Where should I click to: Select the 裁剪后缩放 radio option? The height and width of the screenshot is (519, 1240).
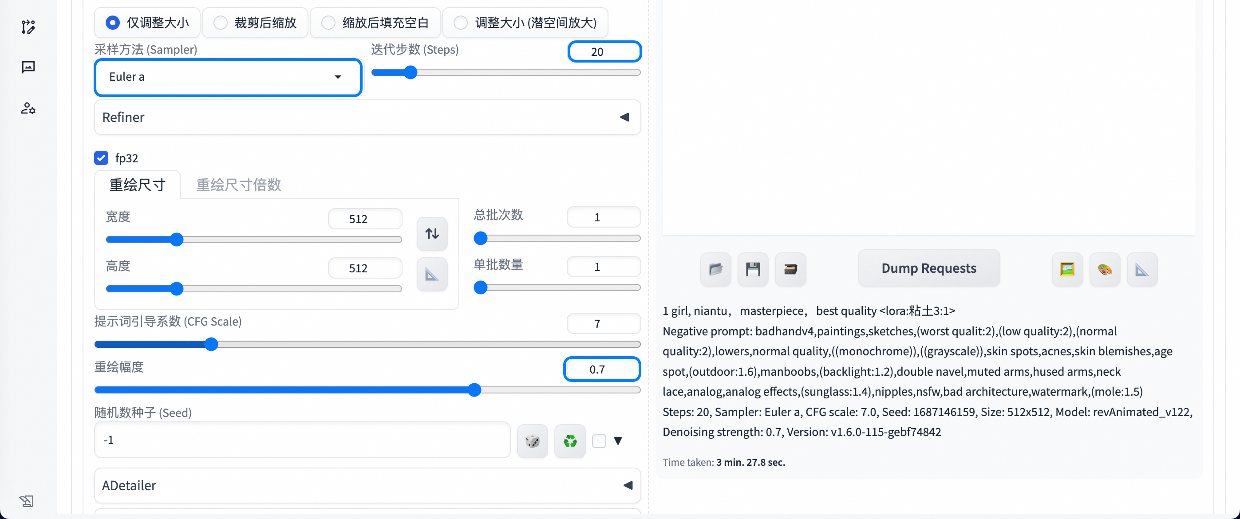[x=221, y=23]
